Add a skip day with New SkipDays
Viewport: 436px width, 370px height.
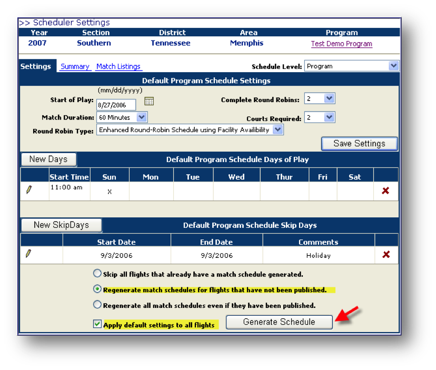[62, 225]
